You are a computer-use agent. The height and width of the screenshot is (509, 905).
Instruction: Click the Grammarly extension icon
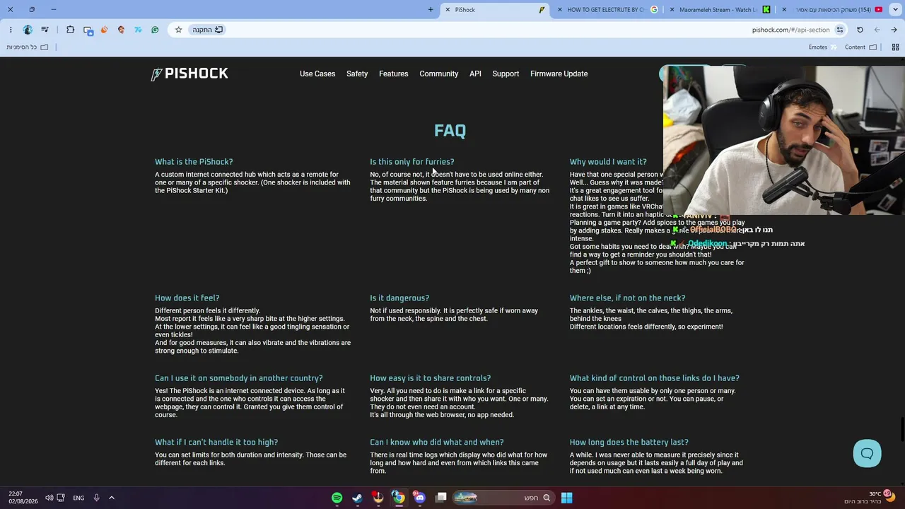coord(155,30)
